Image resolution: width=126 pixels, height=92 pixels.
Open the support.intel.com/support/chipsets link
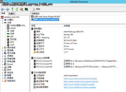tap(81, 81)
